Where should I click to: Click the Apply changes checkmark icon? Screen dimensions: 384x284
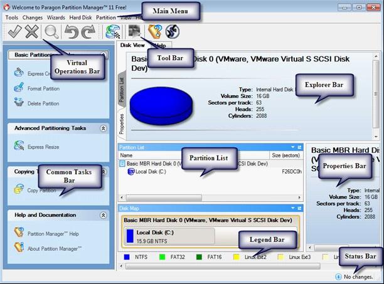point(13,31)
